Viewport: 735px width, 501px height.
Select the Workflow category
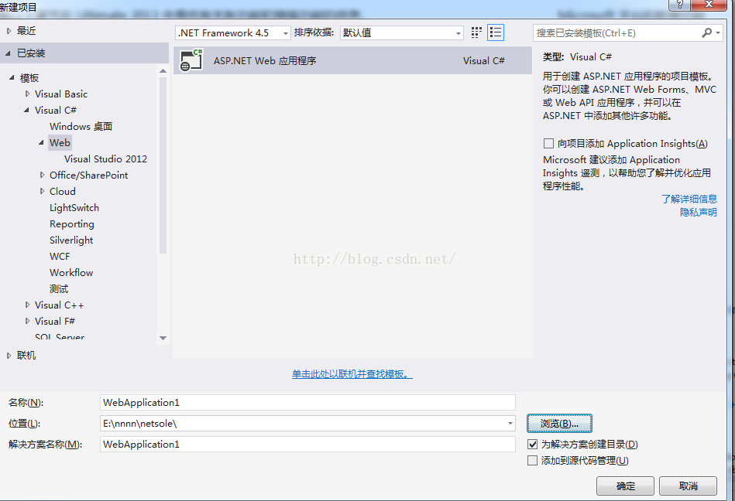point(71,273)
